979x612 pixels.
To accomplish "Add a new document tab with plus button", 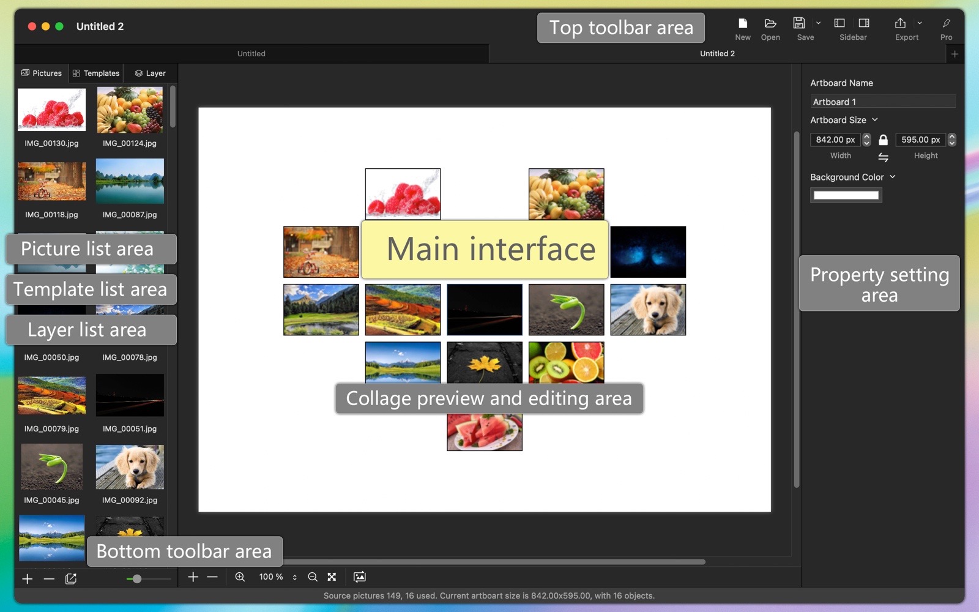I will coord(954,54).
